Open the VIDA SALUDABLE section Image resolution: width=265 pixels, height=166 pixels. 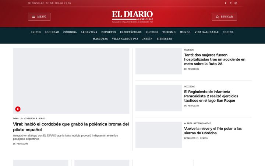[206, 32]
